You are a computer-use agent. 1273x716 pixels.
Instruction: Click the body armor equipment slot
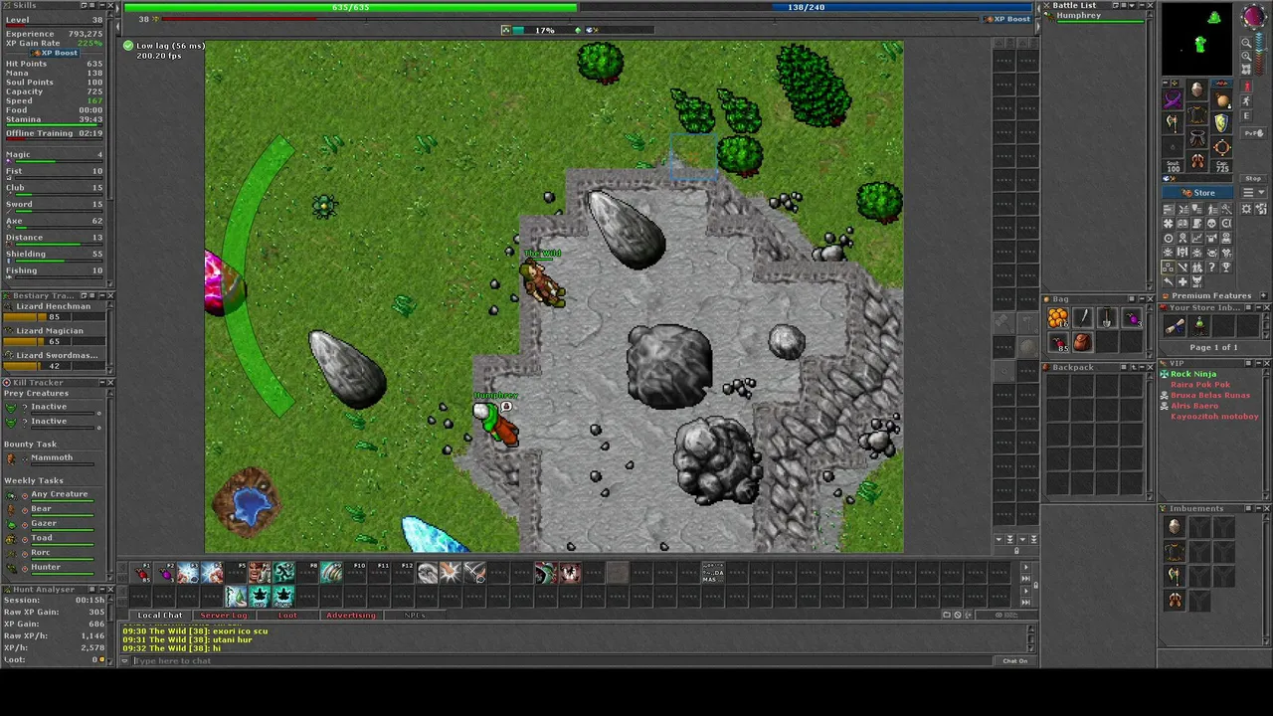[x=1197, y=115]
